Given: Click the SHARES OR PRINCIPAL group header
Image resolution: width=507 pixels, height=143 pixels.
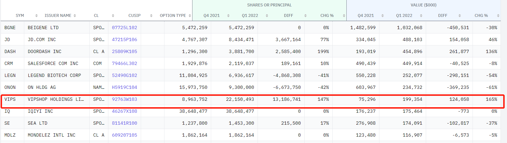Looking at the screenshot, I should (269, 5).
